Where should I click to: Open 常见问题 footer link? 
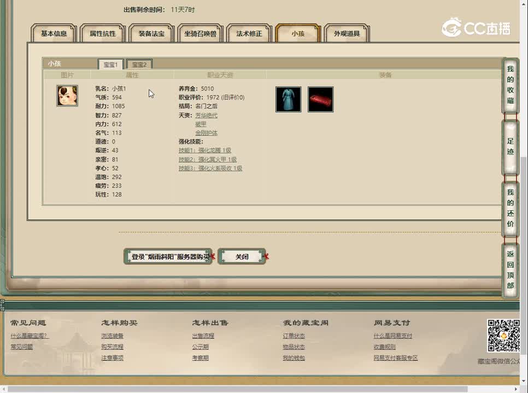(21, 347)
